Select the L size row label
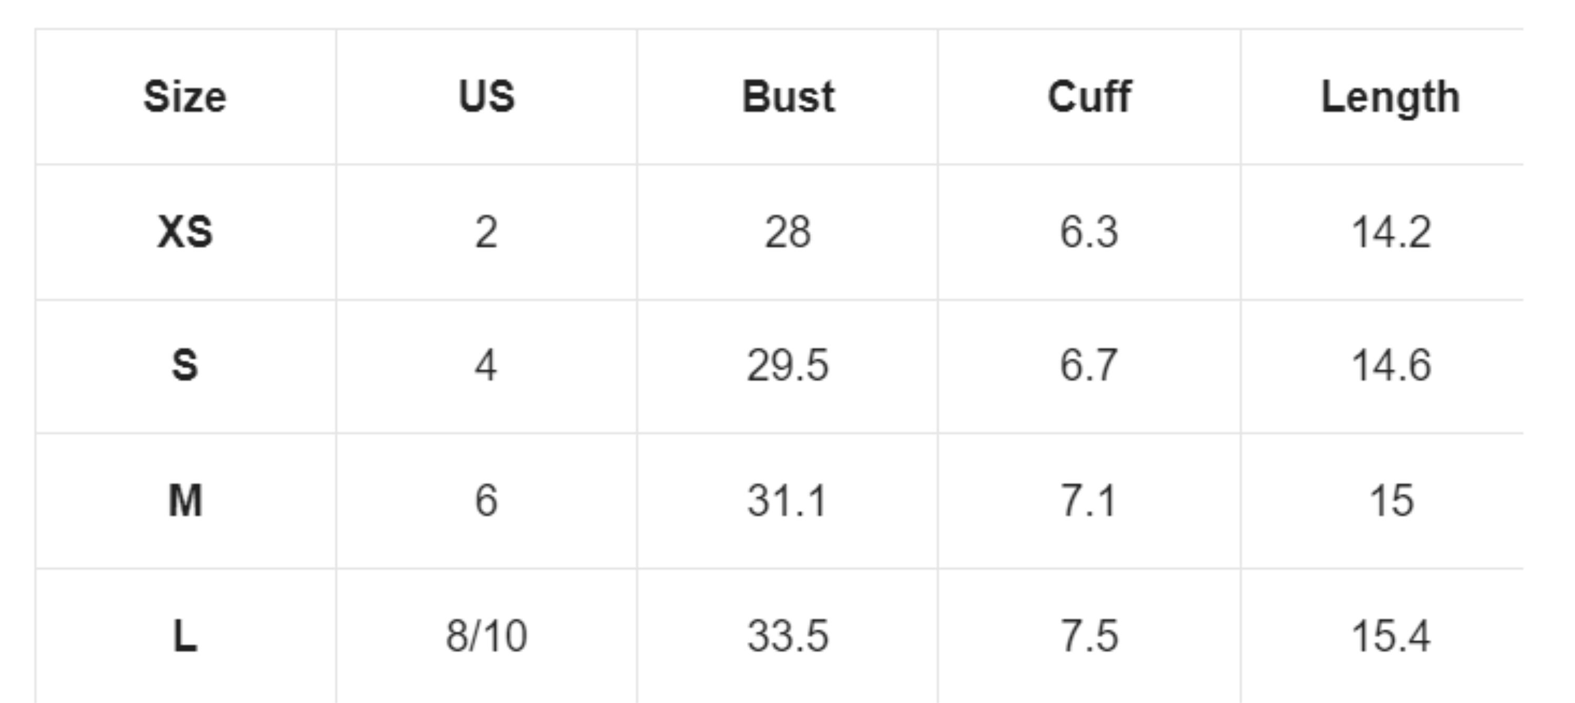The width and height of the screenshot is (1575, 703). [x=185, y=636]
